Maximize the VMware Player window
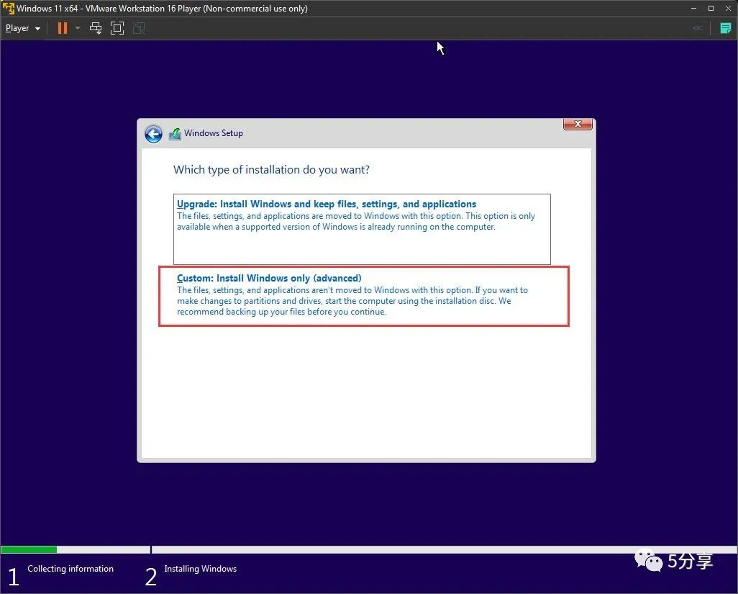Image resolution: width=738 pixels, height=594 pixels. 711,9
